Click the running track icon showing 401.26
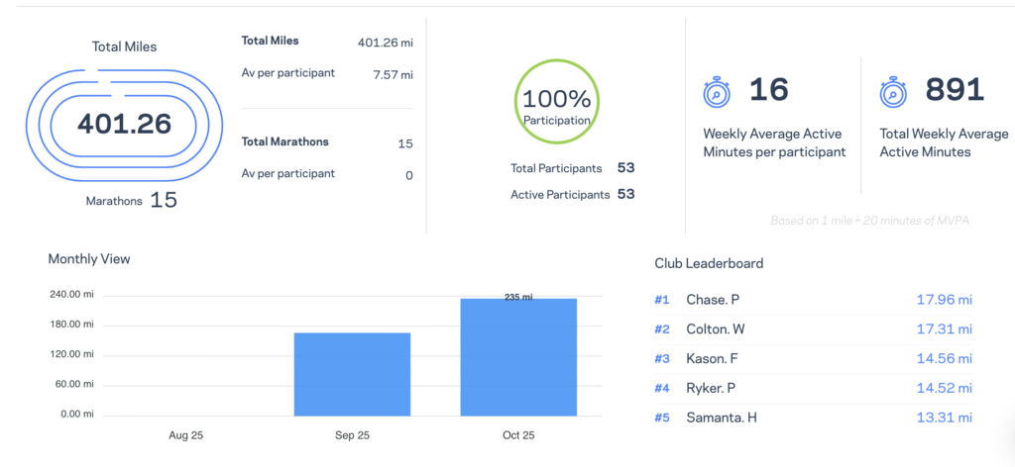The image size is (1015, 467). pyautogui.click(x=124, y=124)
